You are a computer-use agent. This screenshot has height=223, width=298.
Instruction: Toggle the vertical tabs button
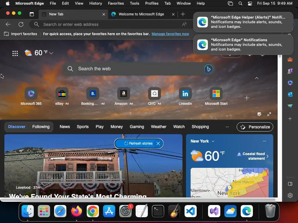pos(32,14)
